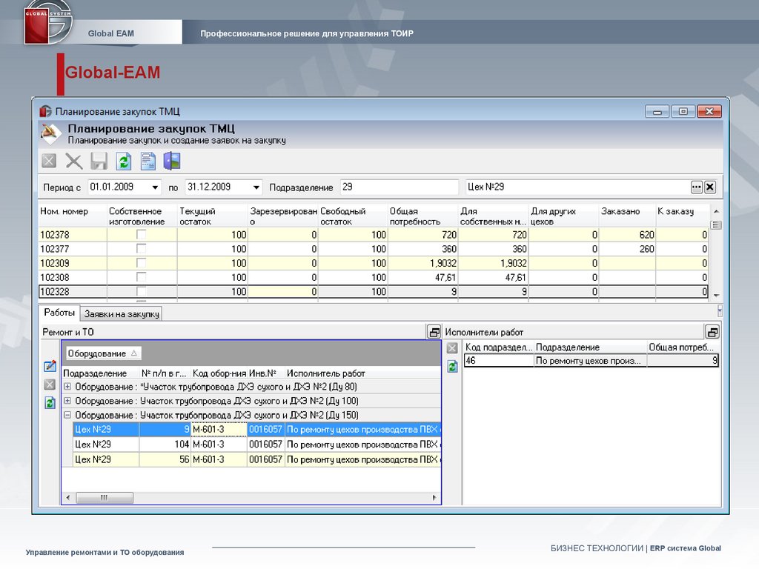This screenshot has width=759, height=569.
Task: Click the picture book toolbar icon
Action: 172,161
